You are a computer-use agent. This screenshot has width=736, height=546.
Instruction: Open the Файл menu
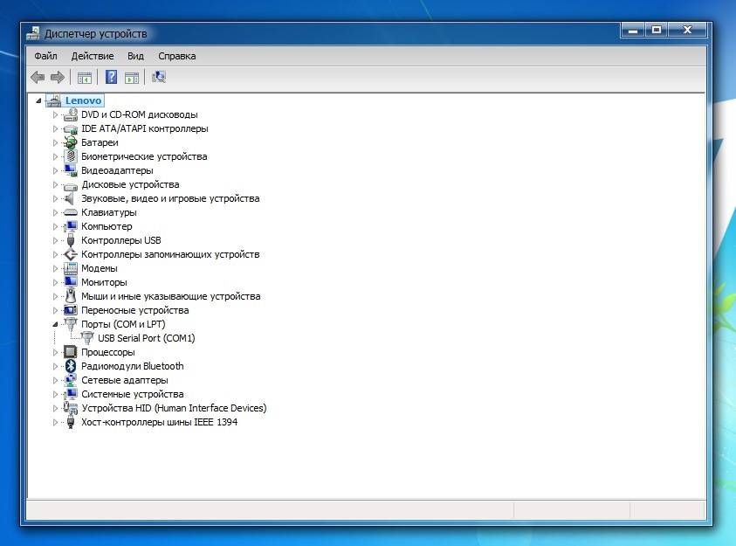point(45,56)
